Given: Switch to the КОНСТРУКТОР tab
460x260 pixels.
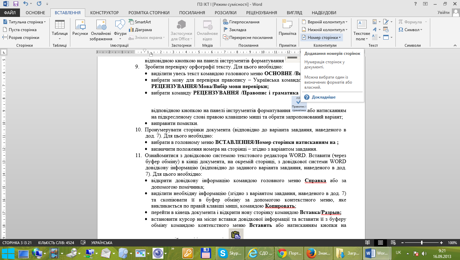Looking at the screenshot, I should 105,13.
